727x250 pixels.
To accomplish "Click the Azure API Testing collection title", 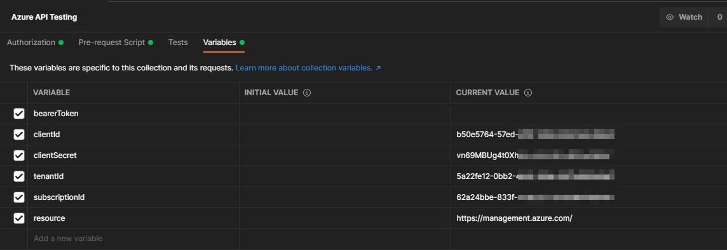I will point(44,17).
